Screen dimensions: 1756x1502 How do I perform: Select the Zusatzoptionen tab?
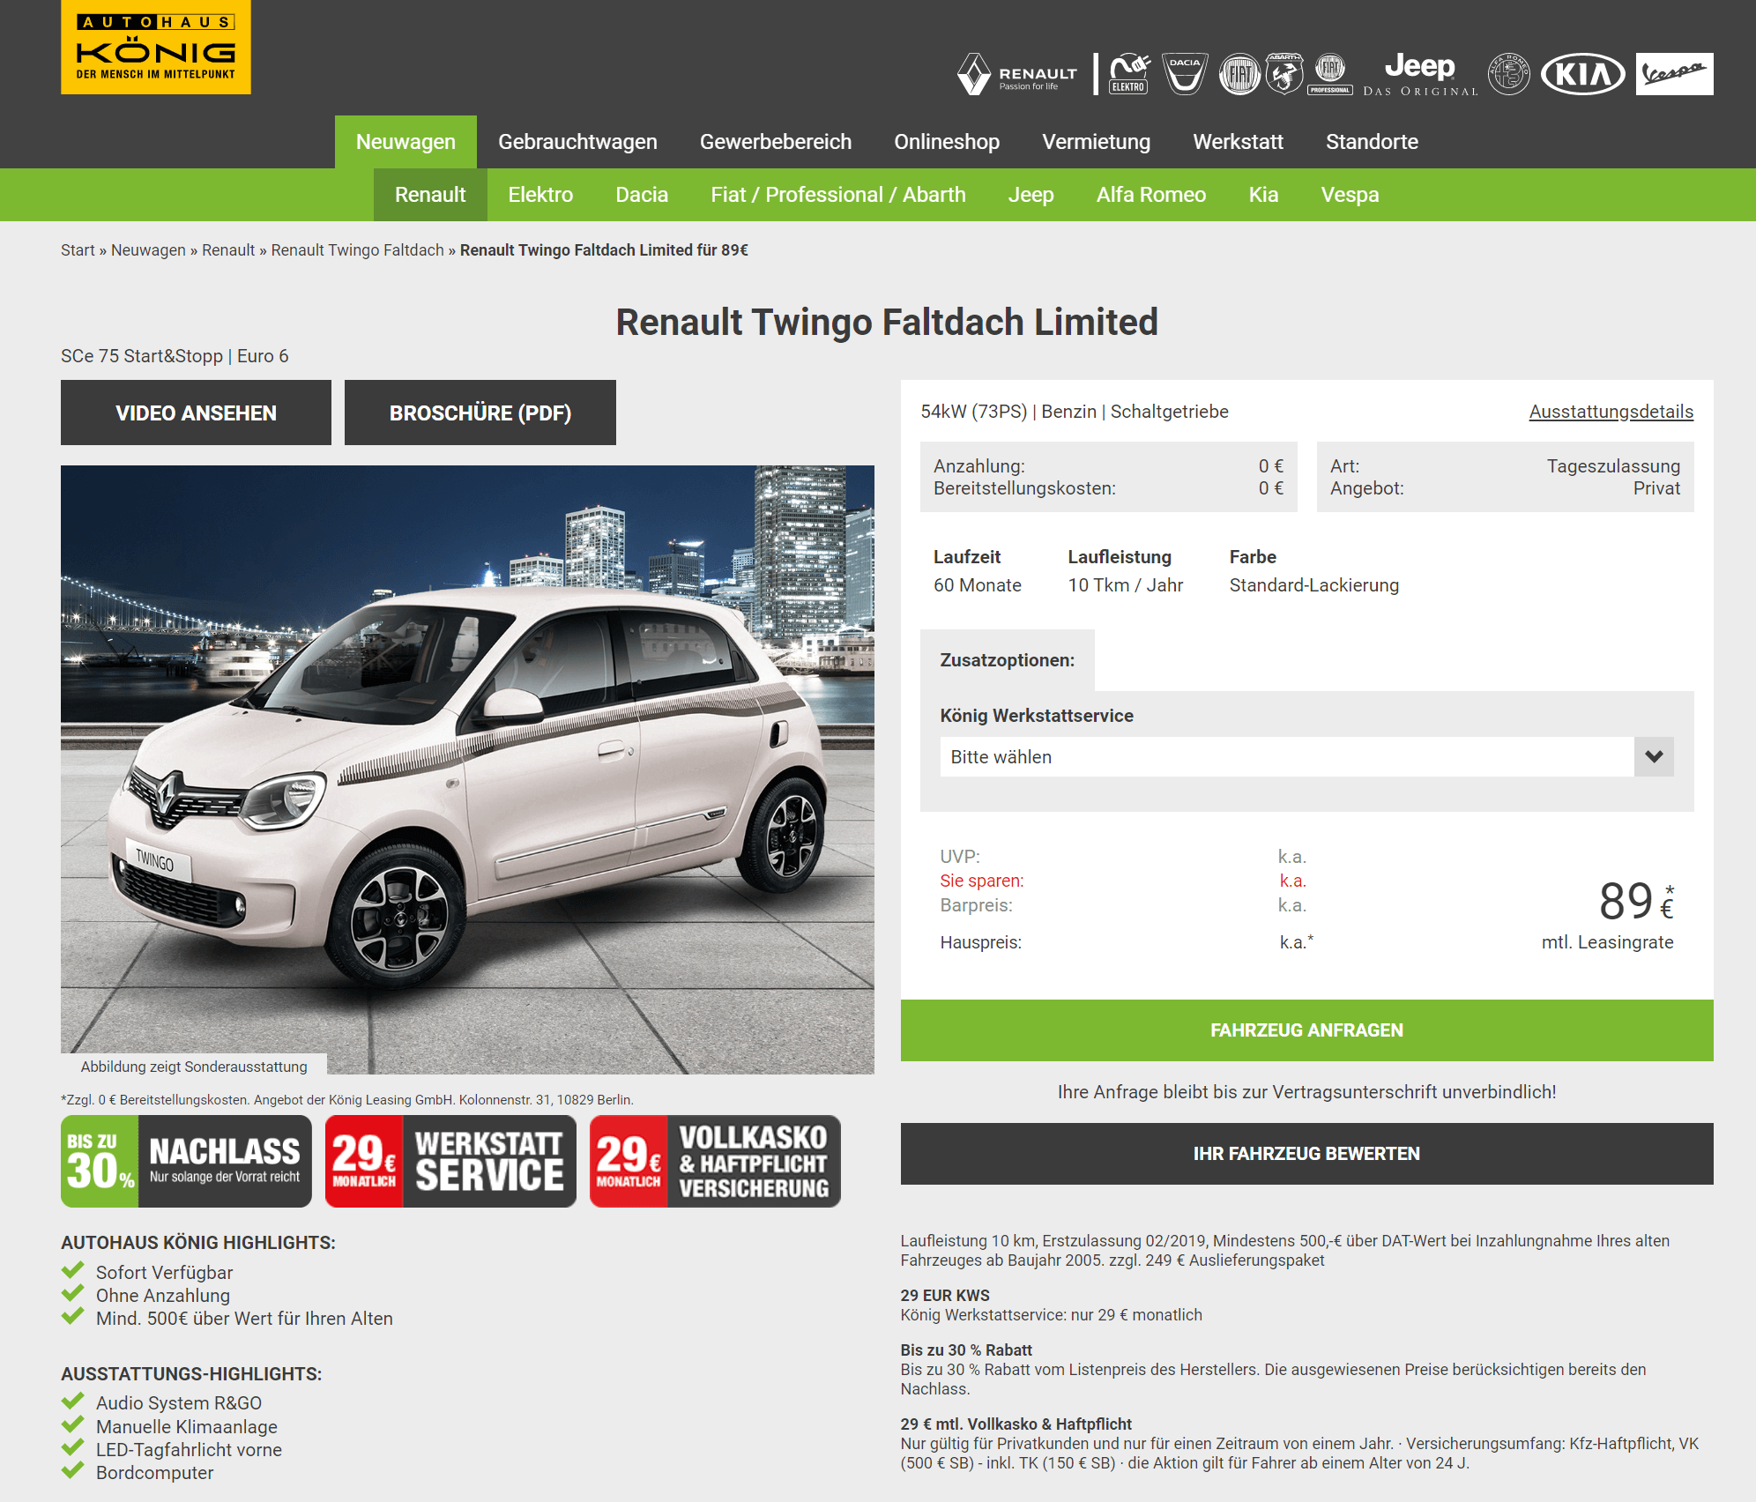point(1008,660)
